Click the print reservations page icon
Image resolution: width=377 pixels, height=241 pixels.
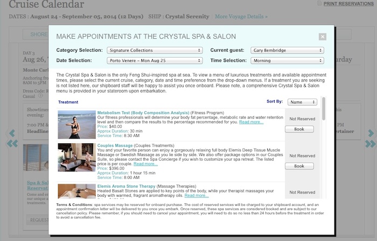pyautogui.click(x=319, y=3)
